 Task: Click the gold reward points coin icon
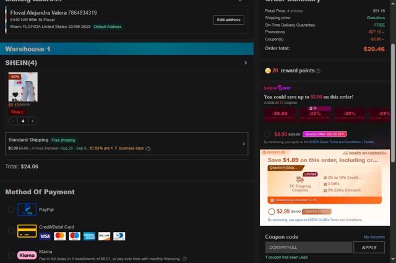[268, 71]
